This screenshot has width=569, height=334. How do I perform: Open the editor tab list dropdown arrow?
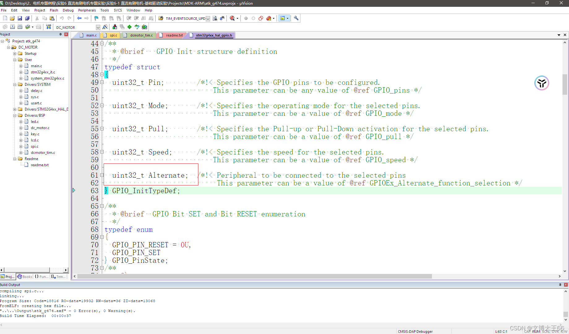(559, 35)
